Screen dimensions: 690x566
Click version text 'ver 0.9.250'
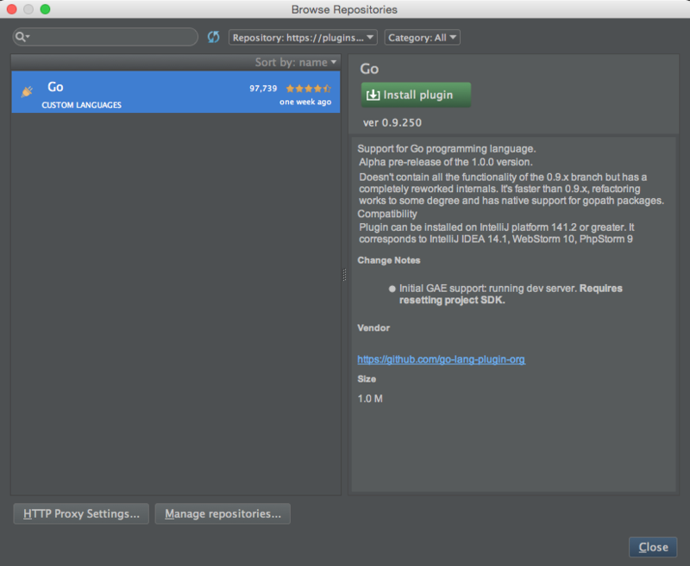tap(392, 122)
